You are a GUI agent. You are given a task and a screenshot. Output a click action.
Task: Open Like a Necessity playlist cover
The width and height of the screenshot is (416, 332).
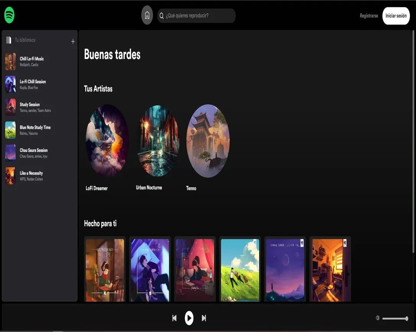coord(10,176)
